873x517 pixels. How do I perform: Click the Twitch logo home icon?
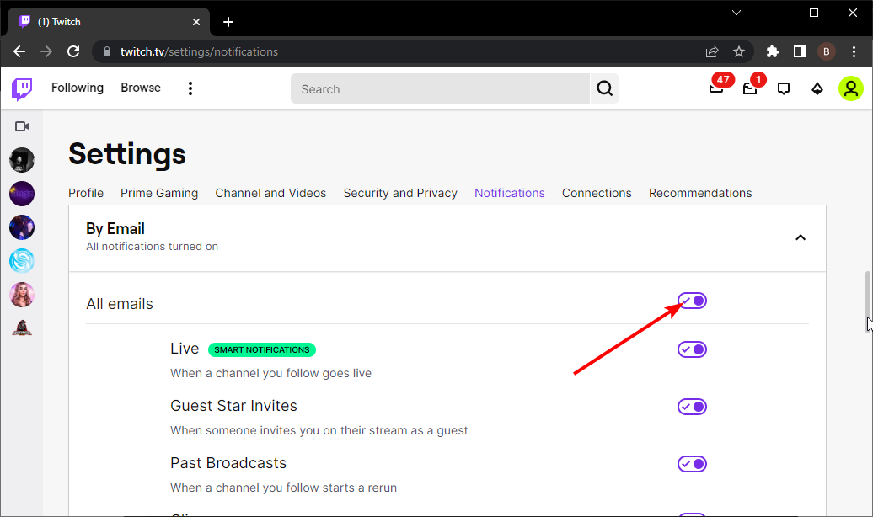tap(22, 88)
